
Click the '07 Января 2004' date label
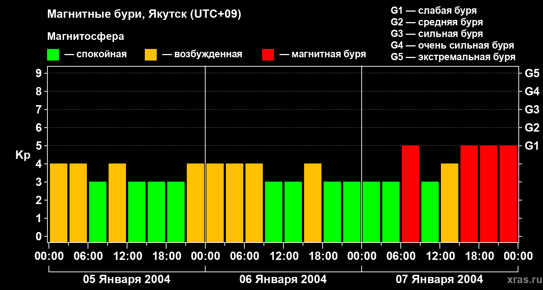pyautogui.click(x=439, y=279)
